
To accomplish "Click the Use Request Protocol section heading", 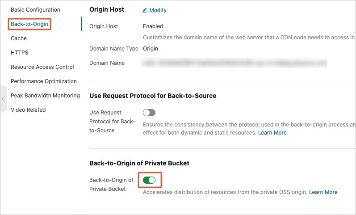I will point(153,96).
